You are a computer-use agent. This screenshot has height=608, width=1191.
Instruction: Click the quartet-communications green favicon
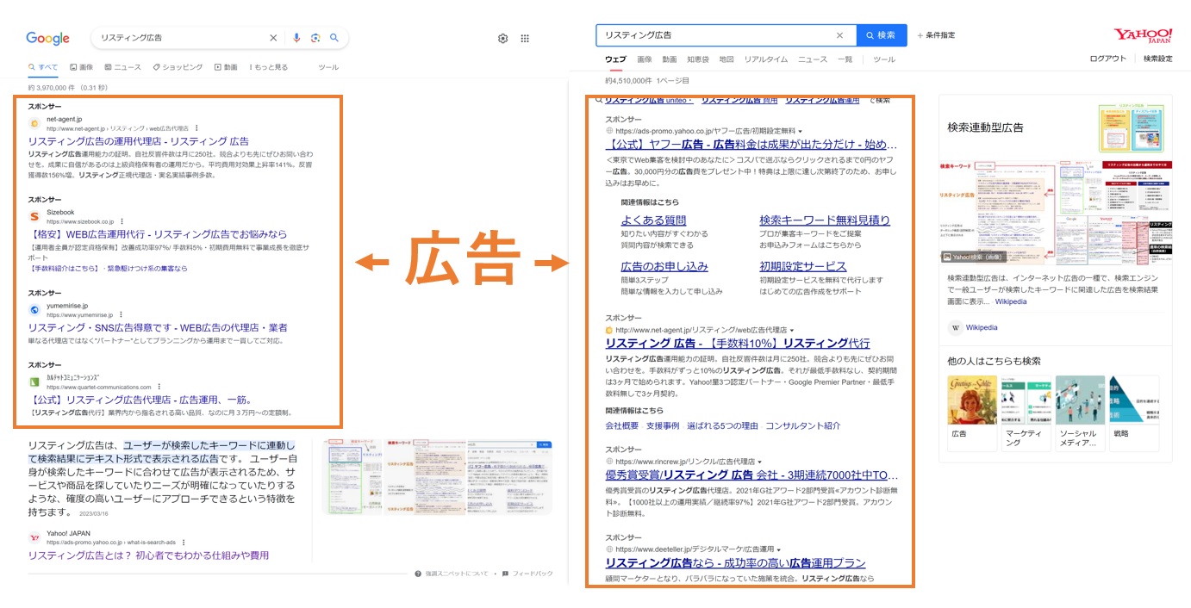point(35,382)
